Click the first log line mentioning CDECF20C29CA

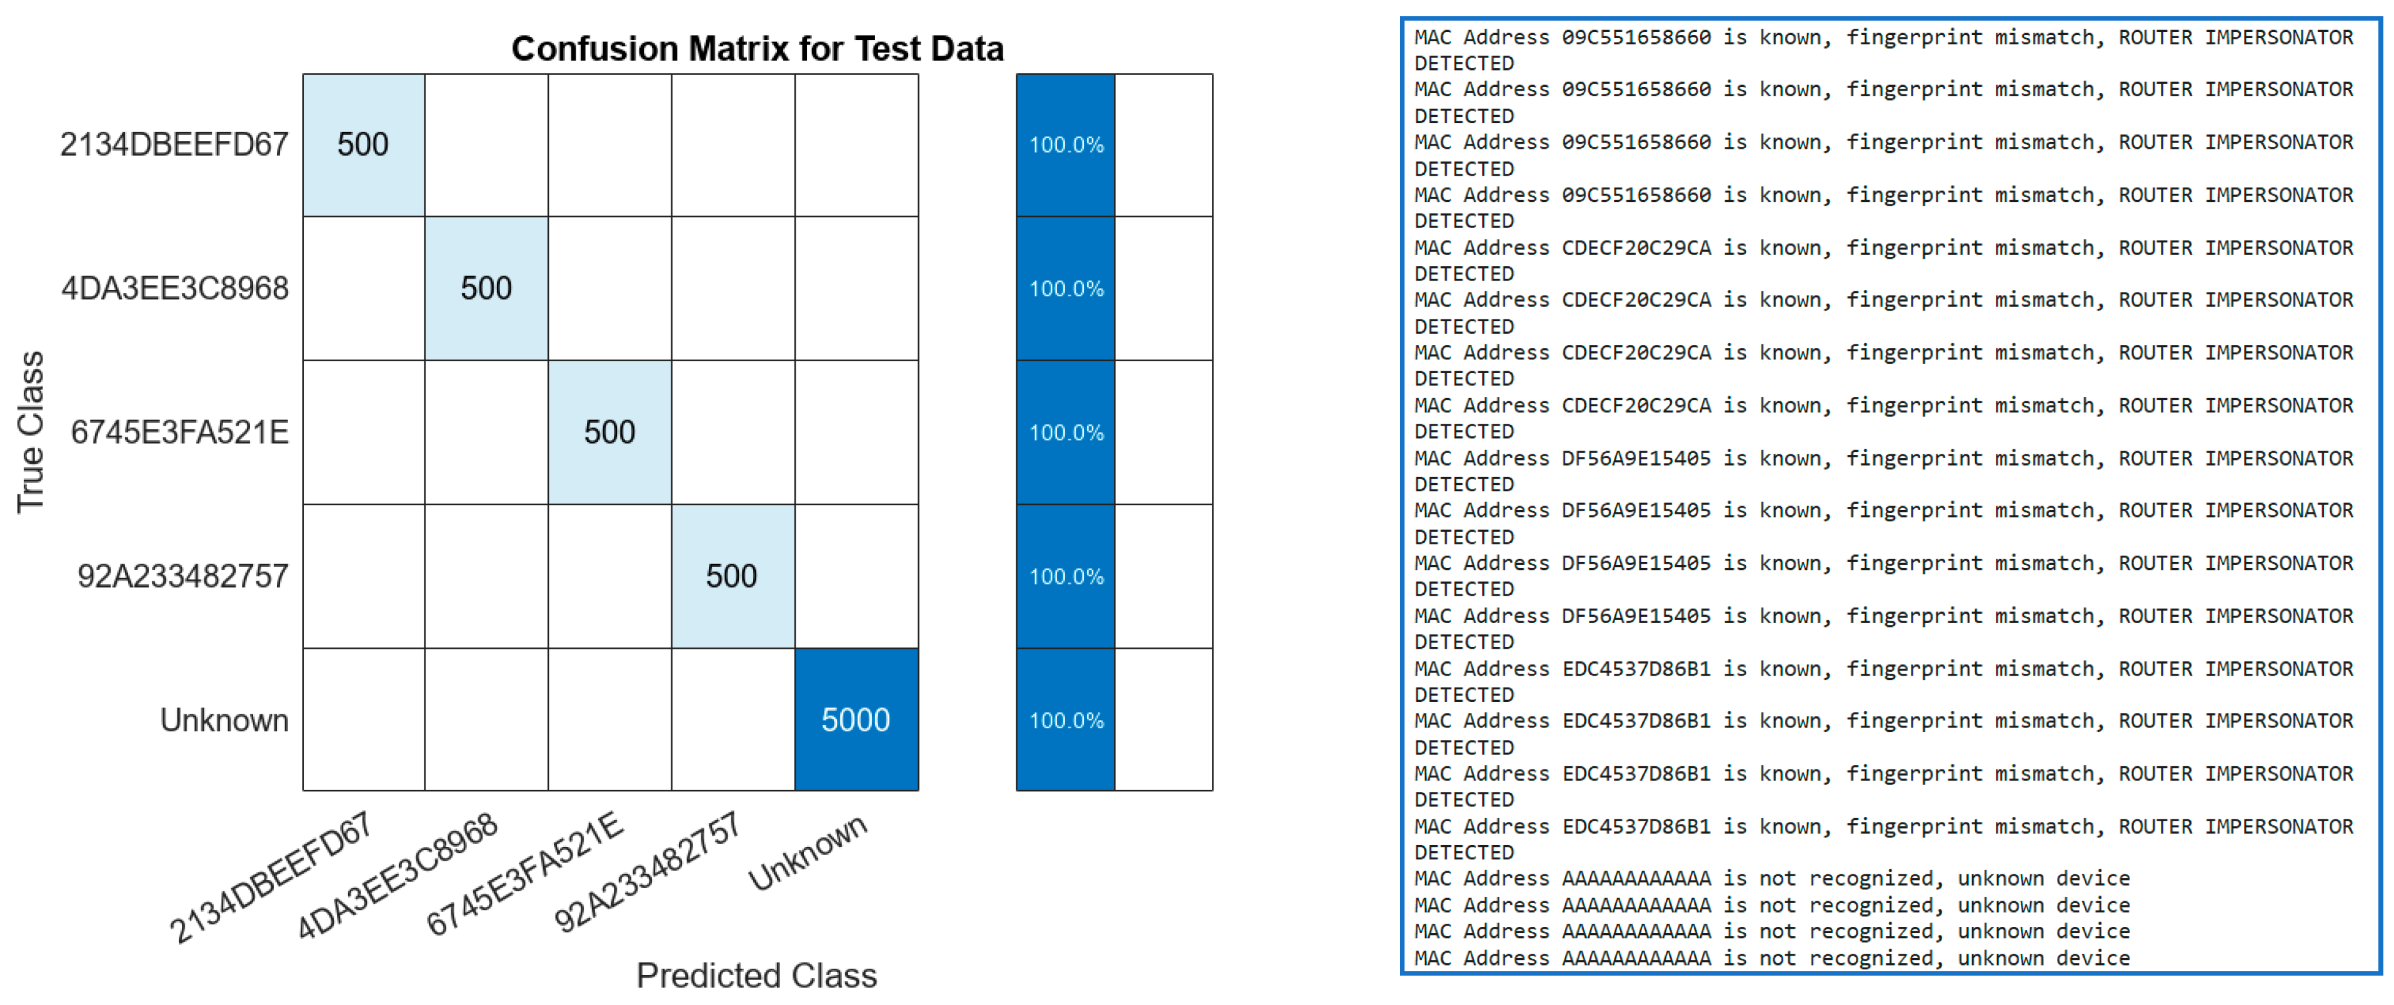pyautogui.click(x=1883, y=248)
